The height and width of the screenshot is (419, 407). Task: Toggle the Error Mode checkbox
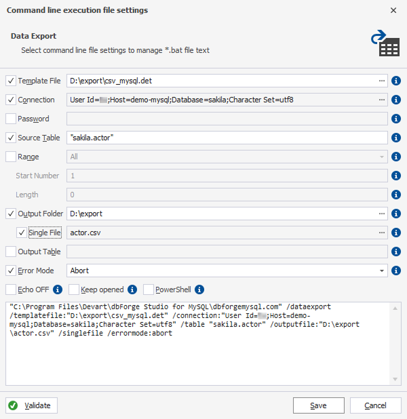[x=11, y=271]
